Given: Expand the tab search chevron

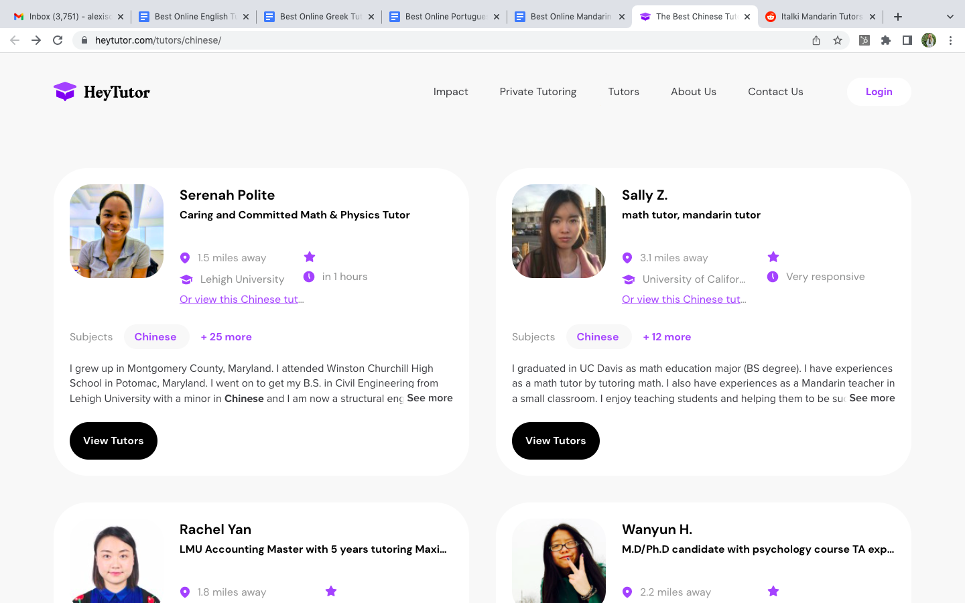Looking at the screenshot, I should click(x=950, y=17).
